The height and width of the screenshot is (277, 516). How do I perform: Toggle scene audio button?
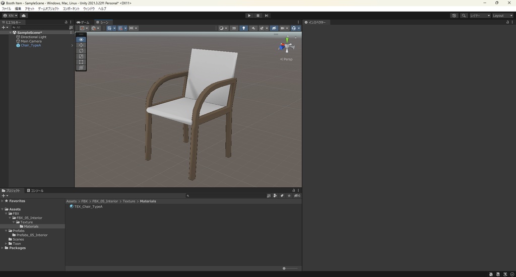pyautogui.click(x=253, y=28)
